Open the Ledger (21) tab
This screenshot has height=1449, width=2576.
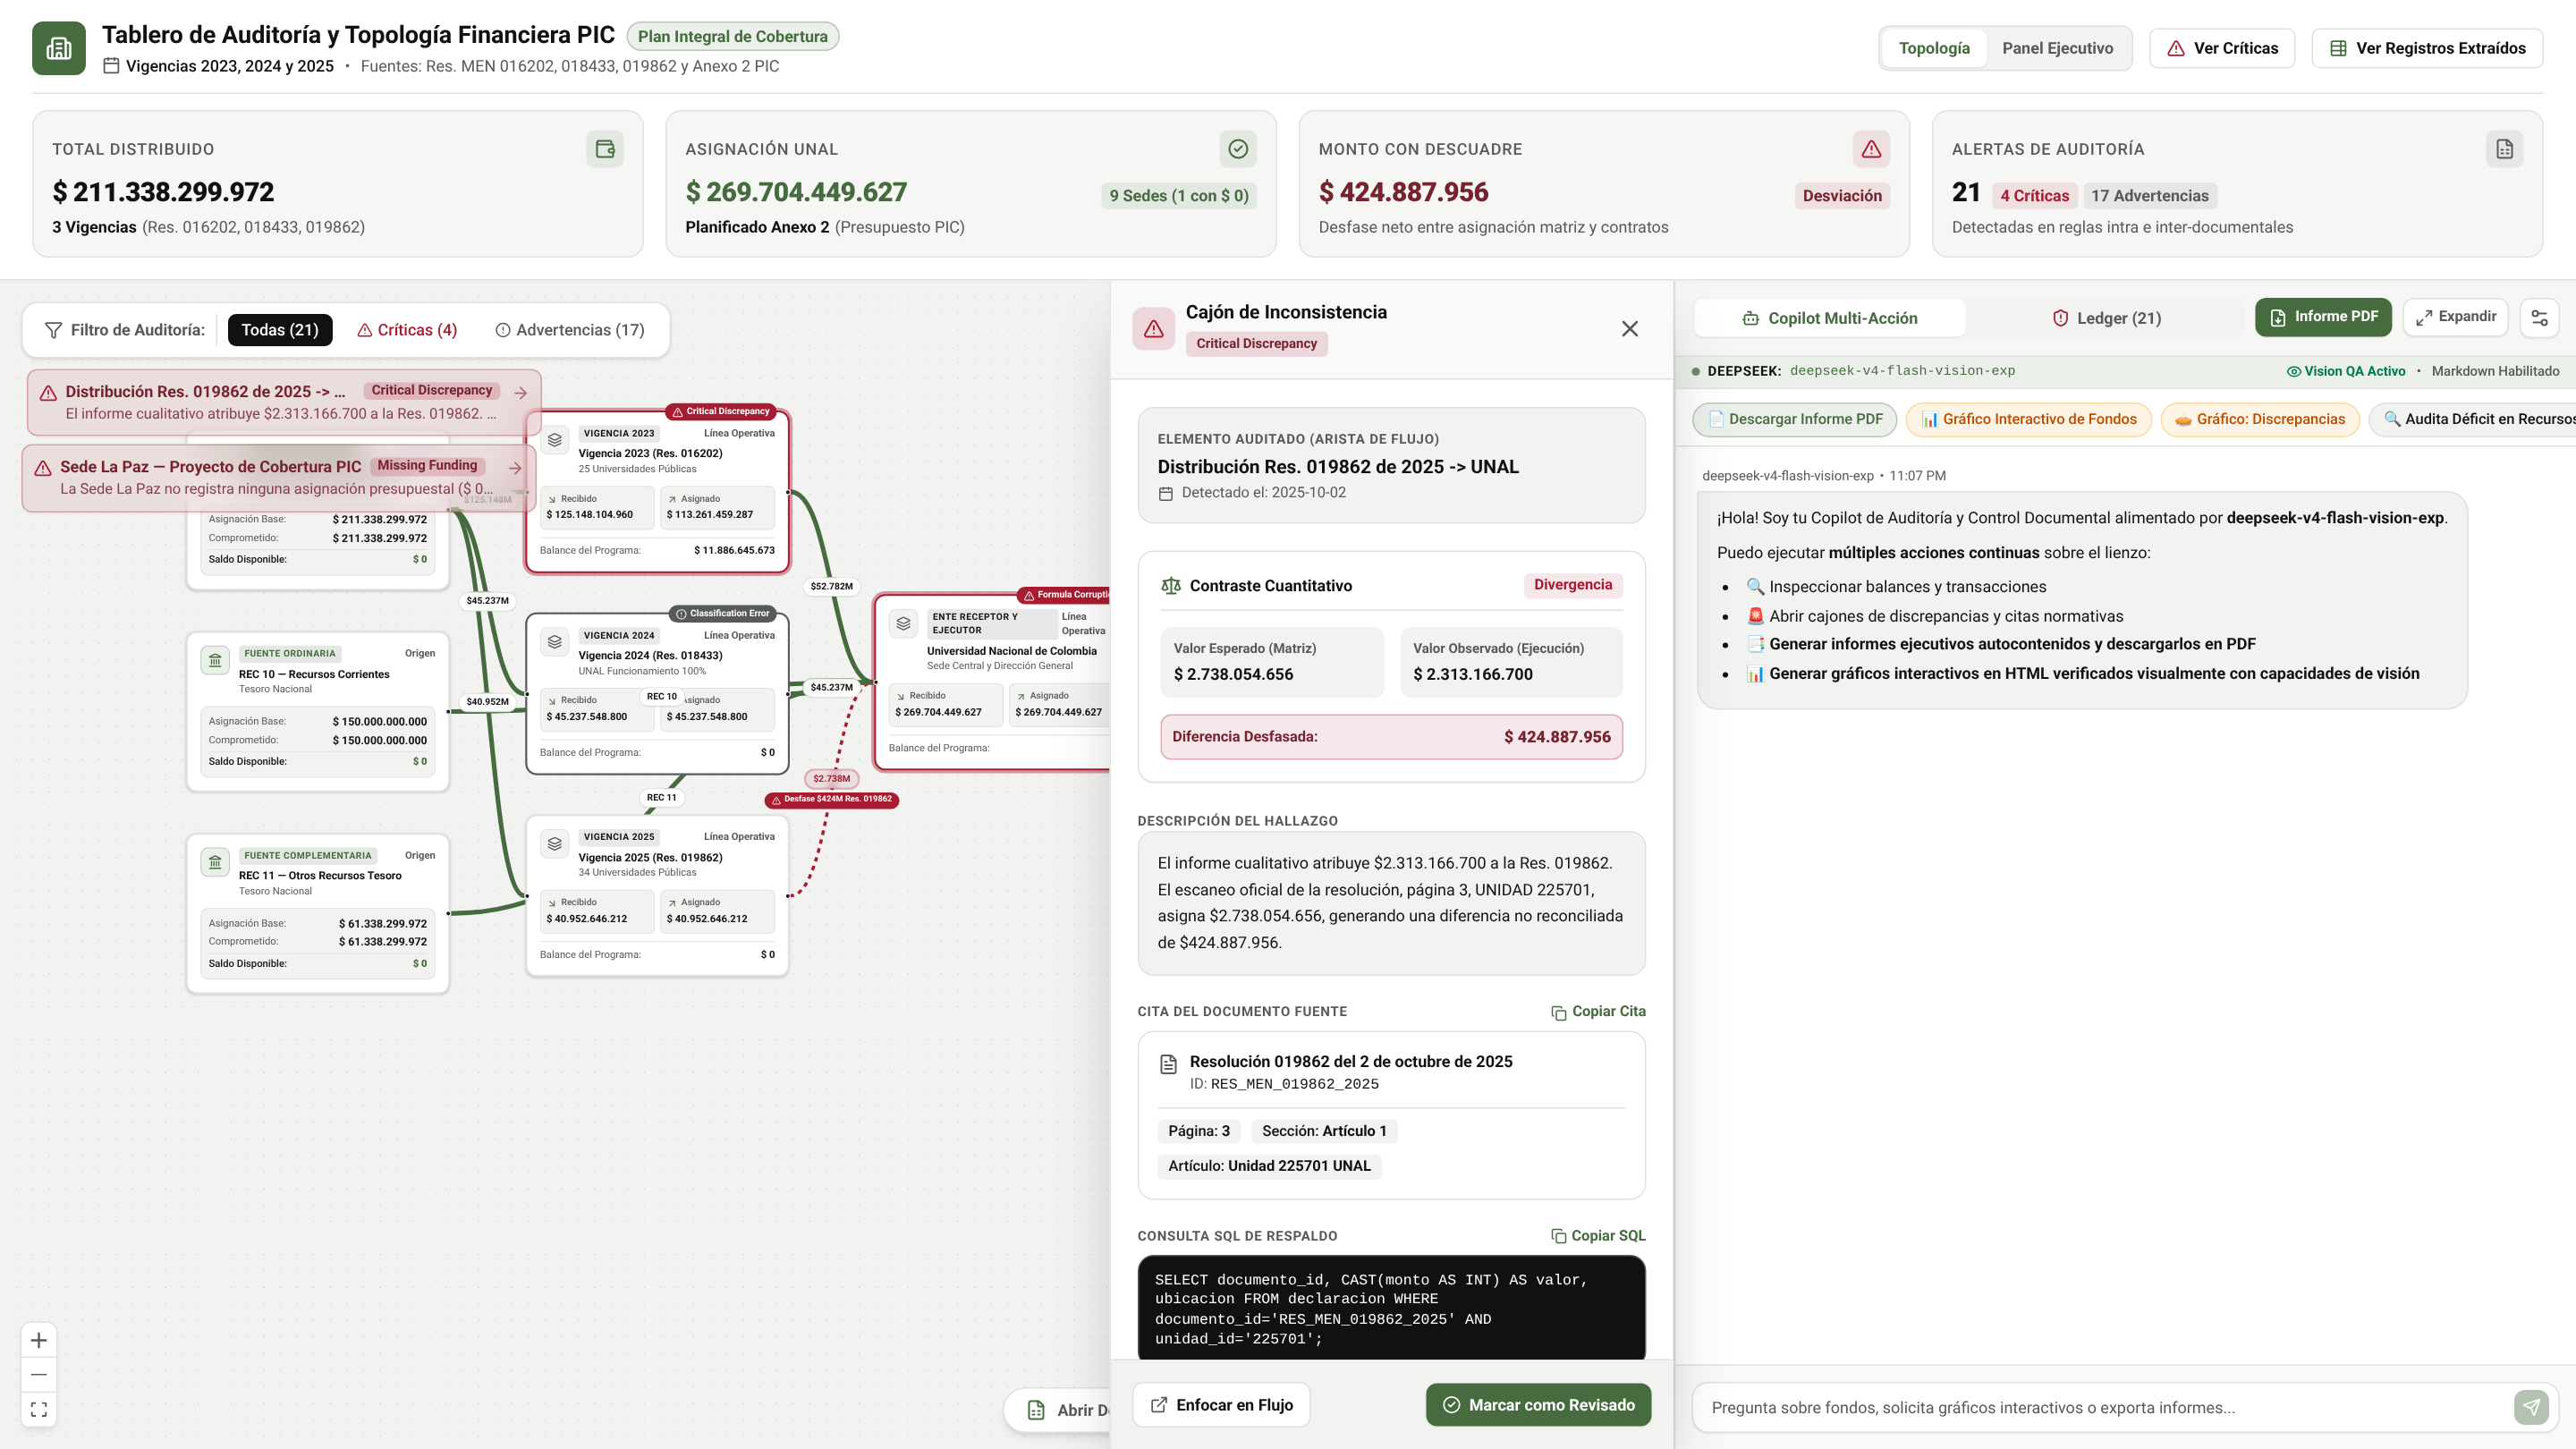pyautogui.click(x=2106, y=318)
